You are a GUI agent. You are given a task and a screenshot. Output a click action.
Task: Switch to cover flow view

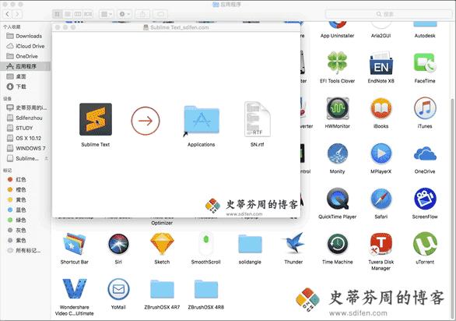point(88,14)
